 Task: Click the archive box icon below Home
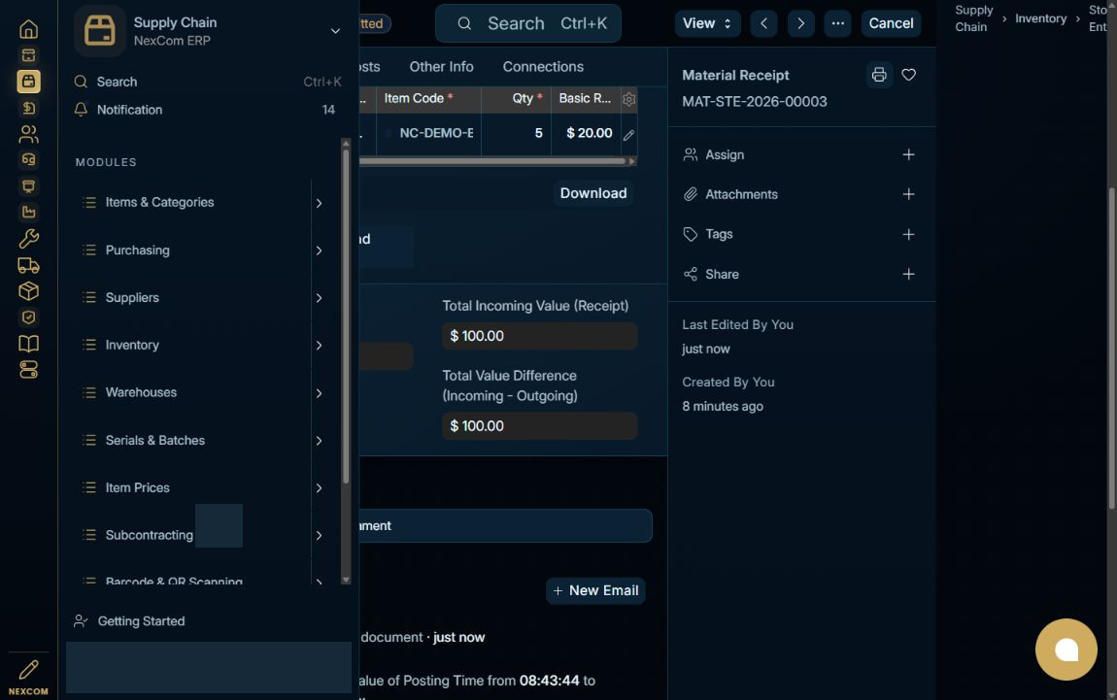pos(28,55)
